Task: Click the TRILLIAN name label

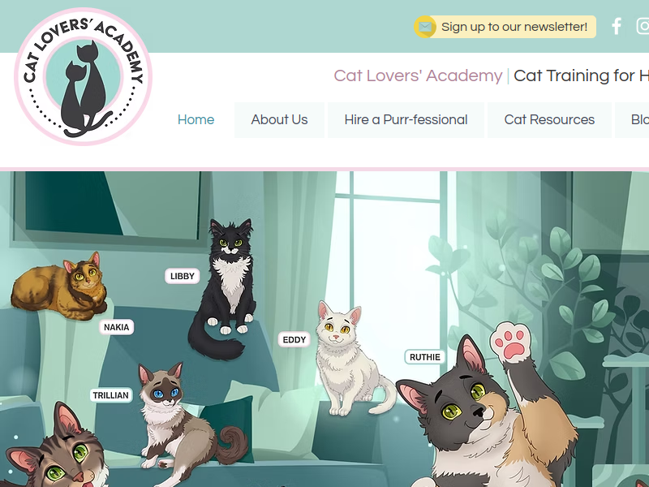Action: [111, 395]
